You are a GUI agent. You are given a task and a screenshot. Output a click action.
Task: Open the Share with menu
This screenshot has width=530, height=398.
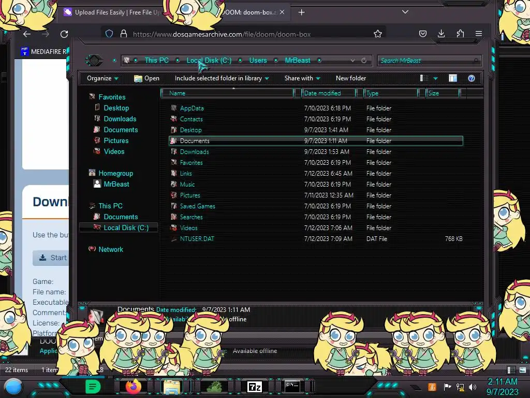[302, 78]
